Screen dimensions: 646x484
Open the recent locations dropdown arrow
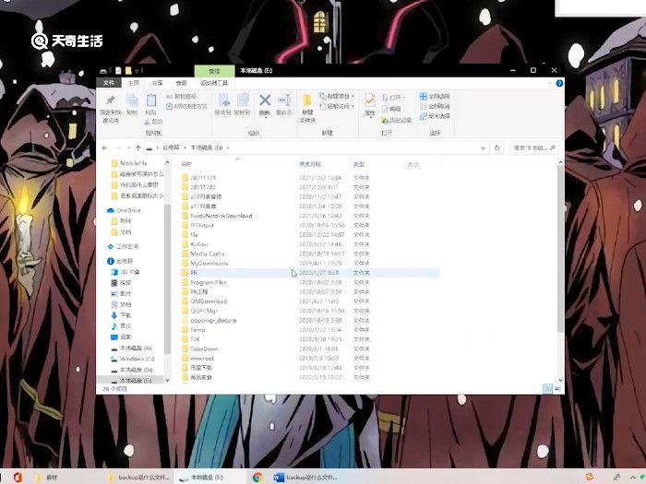(x=128, y=148)
